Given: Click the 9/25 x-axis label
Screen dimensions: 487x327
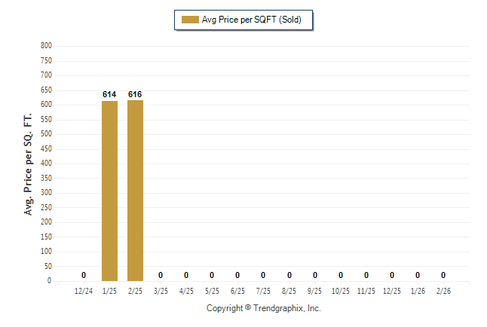Looking at the screenshot, I should click(x=315, y=291).
